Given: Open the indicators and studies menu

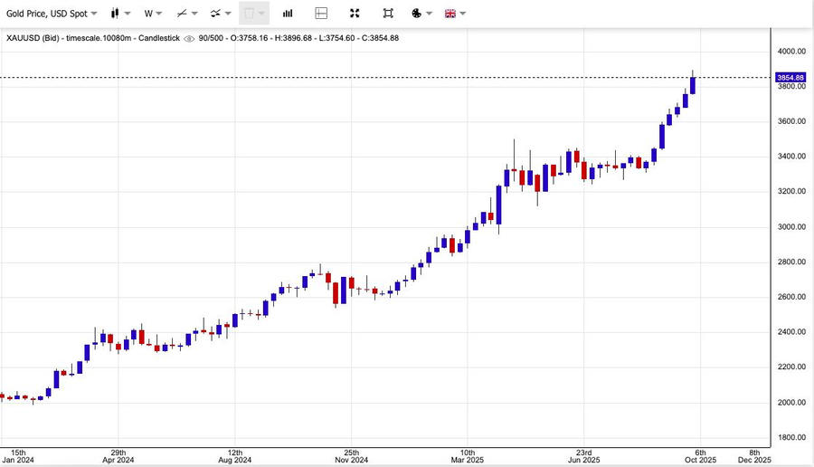Looking at the screenshot, I should tap(220, 14).
